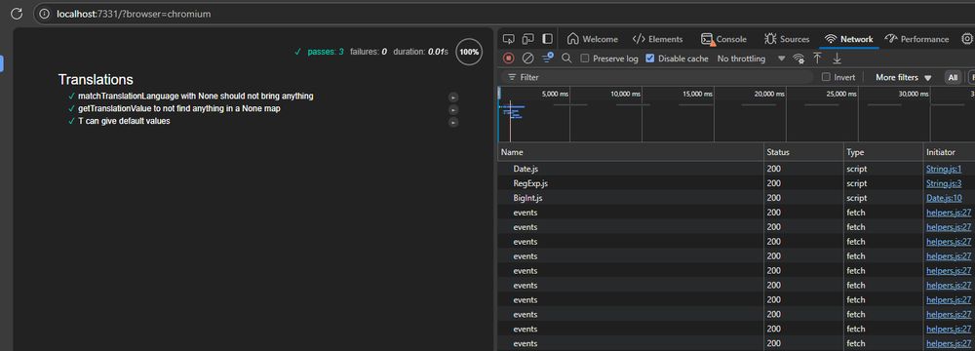Image resolution: width=975 pixels, height=351 pixels.
Task: Click the 5,000 ms timeline marker
Action: [555, 94]
